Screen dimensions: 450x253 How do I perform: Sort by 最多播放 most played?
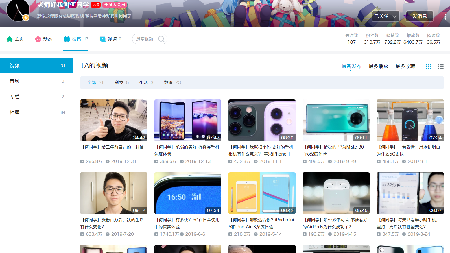[378, 66]
